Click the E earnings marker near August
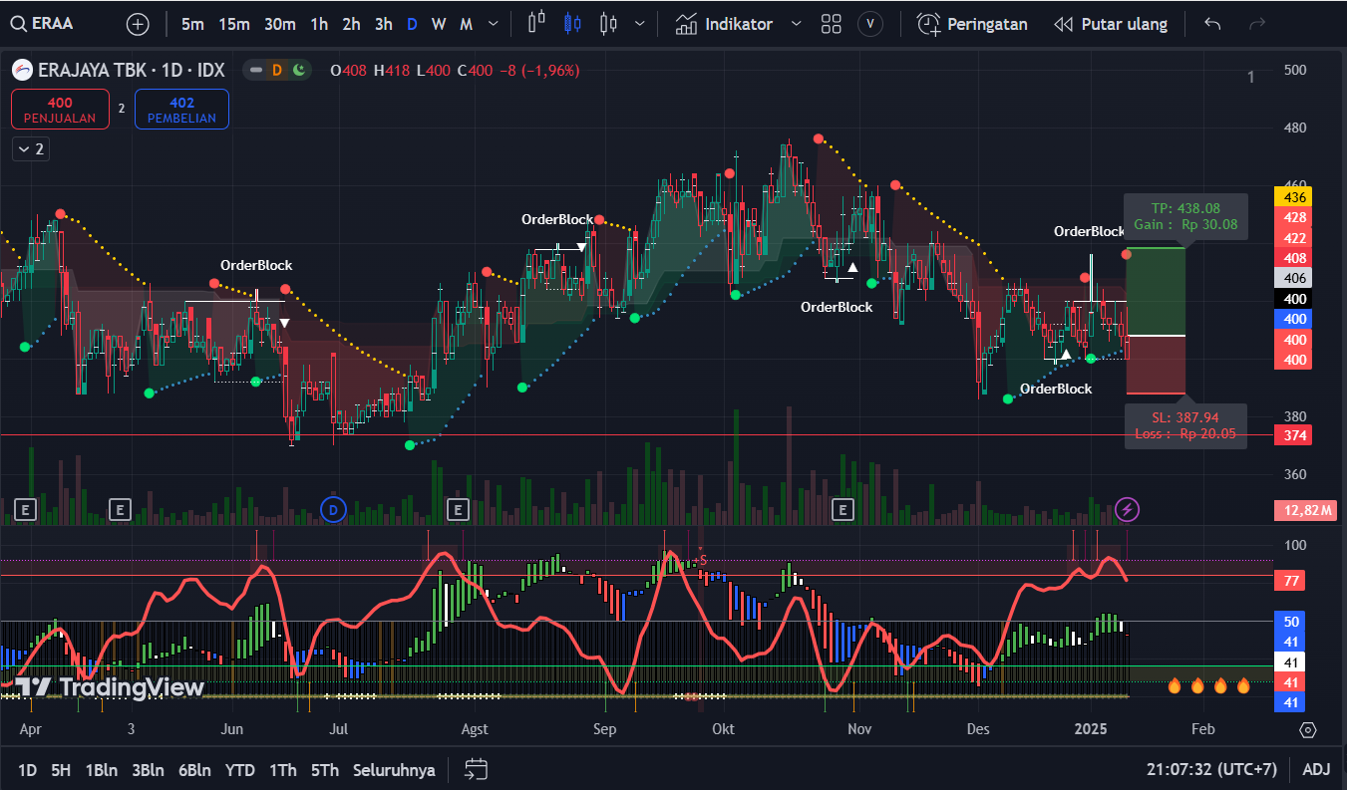This screenshot has height=790, width=1347. pos(459,510)
